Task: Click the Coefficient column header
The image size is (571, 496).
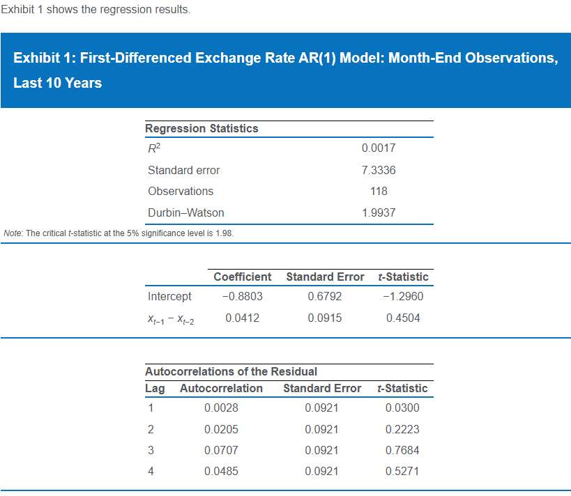Action: (242, 277)
